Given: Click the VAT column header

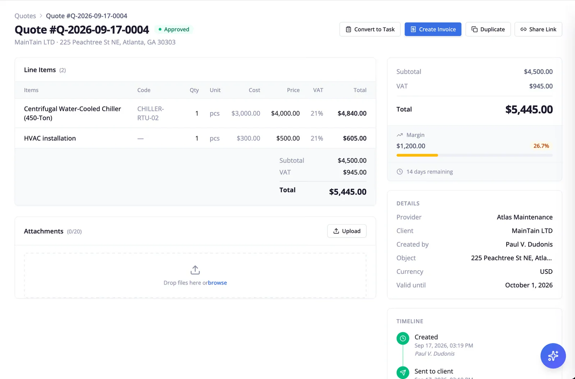Looking at the screenshot, I should point(318,90).
